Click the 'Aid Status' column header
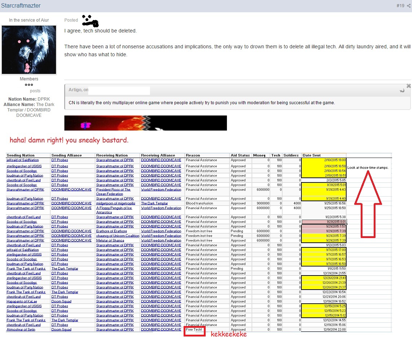The image size is (412, 339). tap(240, 155)
